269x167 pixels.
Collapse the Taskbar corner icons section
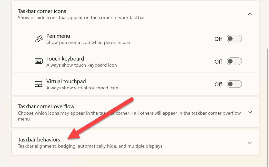250,14
